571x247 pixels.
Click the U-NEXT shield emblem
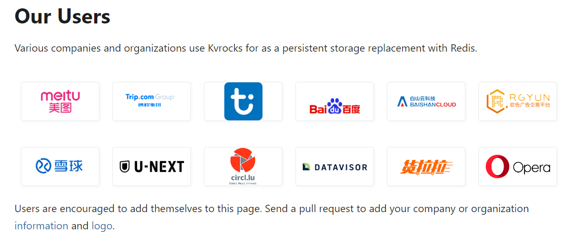[124, 167]
